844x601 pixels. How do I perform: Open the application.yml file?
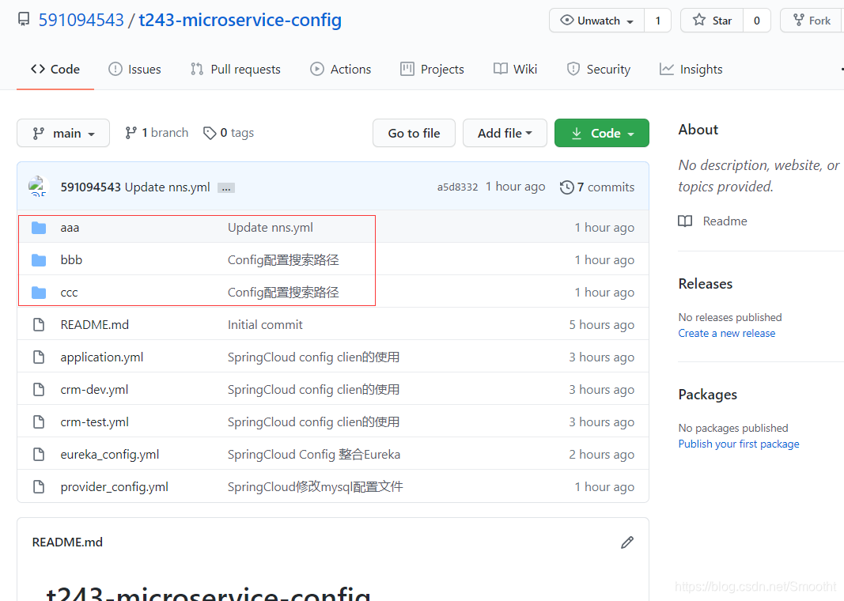102,357
